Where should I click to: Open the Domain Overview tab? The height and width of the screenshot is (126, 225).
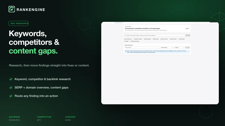[164, 39]
